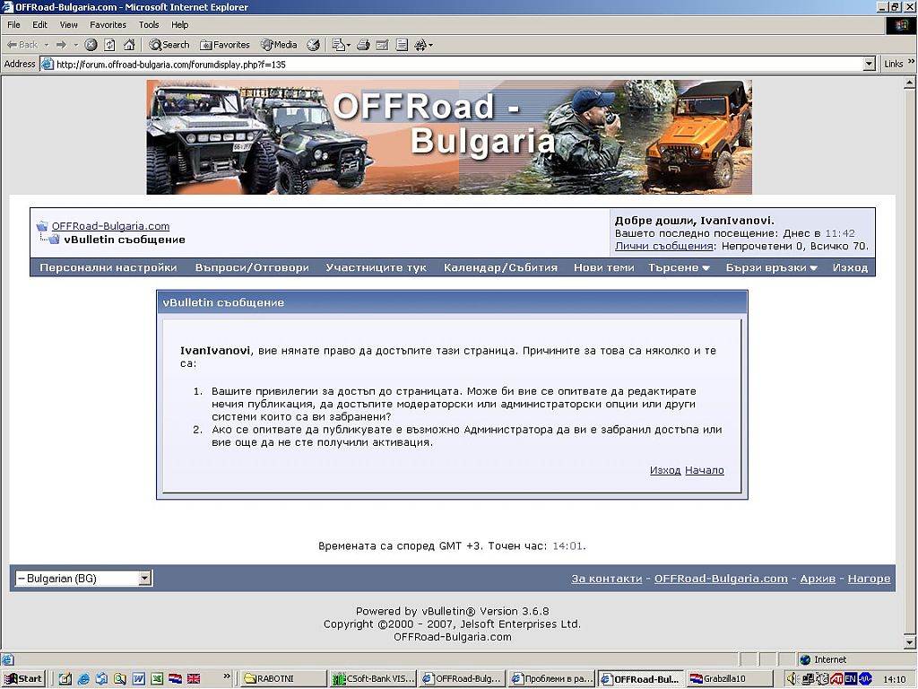This screenshot has width=918, height=689.
Task: Click the scrollbar down arrow
Action: click(x=909, y=642)
